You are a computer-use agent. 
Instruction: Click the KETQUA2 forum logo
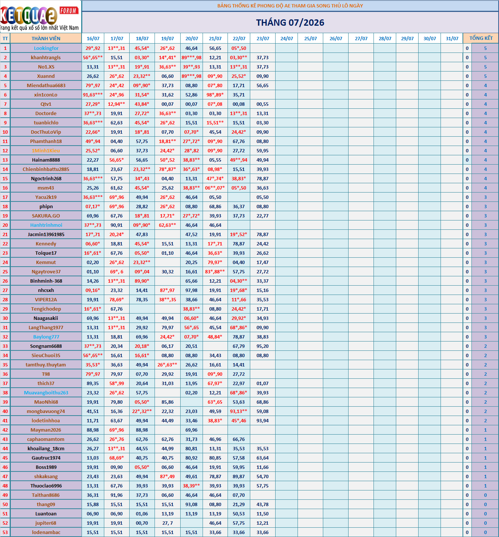40,17
